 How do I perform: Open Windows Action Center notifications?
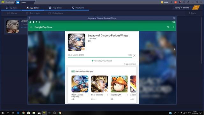pos(200,113)
